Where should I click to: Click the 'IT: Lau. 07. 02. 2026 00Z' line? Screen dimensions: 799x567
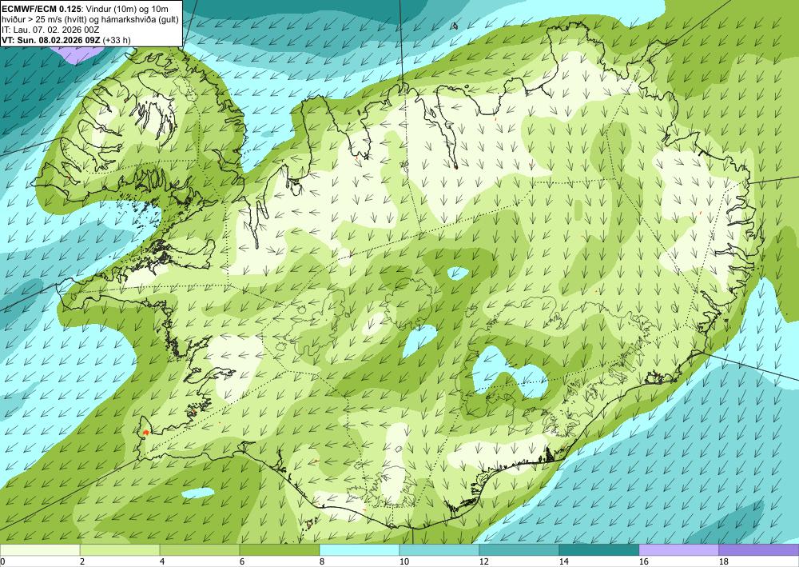point(50,30)
